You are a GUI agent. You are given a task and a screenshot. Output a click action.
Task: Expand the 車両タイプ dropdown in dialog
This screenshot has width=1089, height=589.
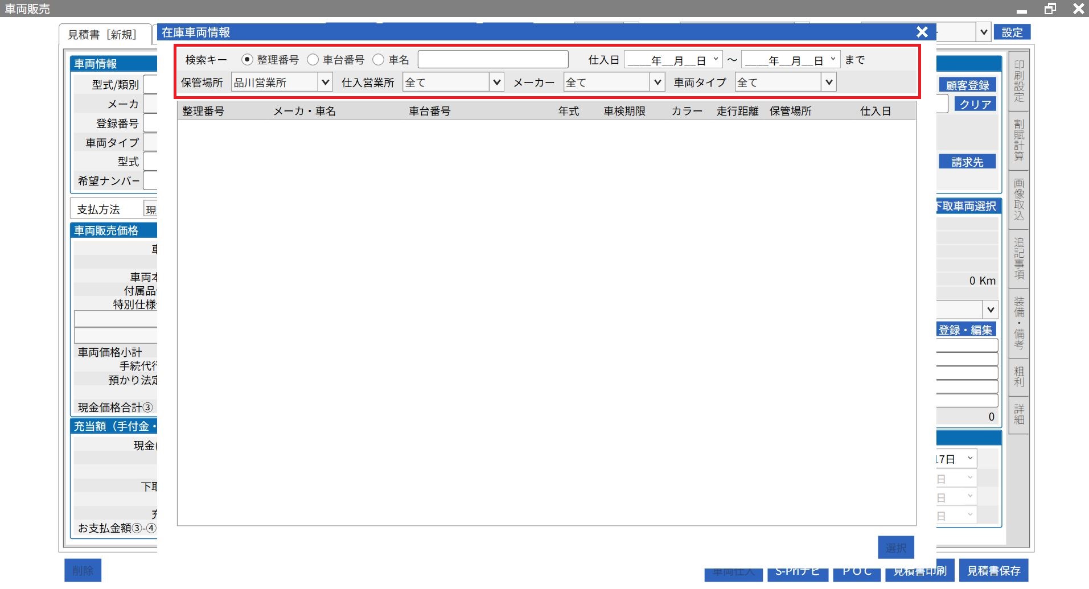(829, 83)
